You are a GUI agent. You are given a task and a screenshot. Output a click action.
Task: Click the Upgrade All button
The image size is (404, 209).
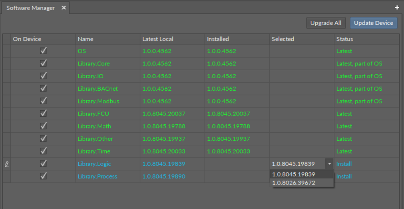pos(326,23)
